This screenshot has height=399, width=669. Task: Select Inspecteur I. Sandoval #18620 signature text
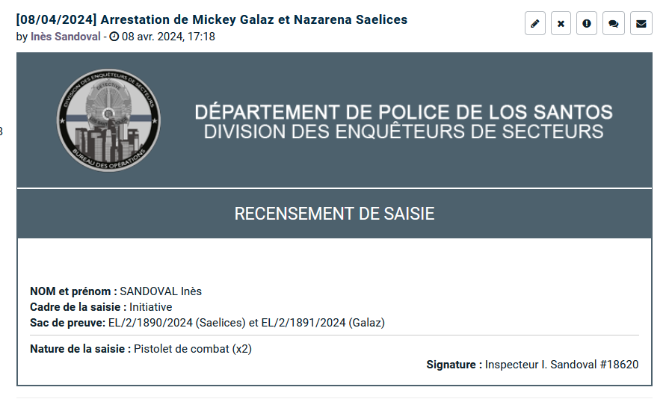click(562, 365)
